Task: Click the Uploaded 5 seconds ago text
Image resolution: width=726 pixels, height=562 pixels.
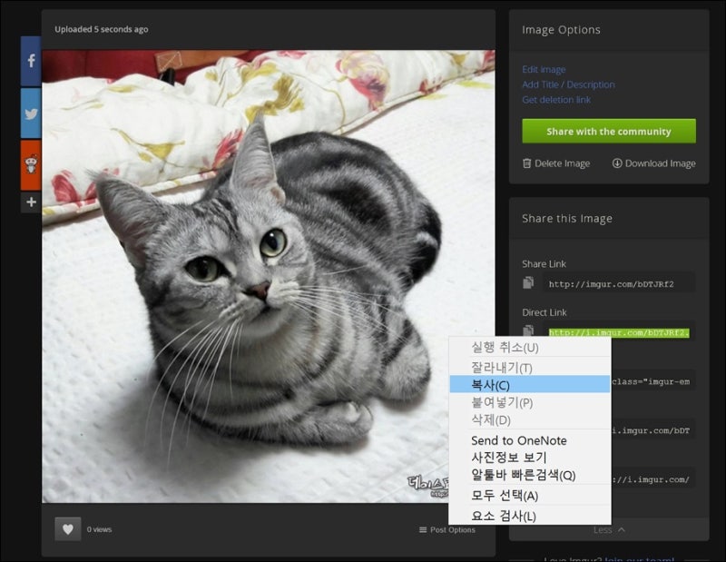Action: (102, 29)
